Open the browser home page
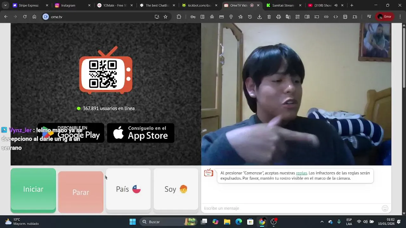The height and width of the screenshot is (228, 406). 34,17
